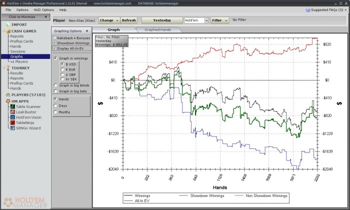Image resolution: width=350 pixels, height=210 pixels.
Task: Open Cash Games Hands
Action: 15,46
